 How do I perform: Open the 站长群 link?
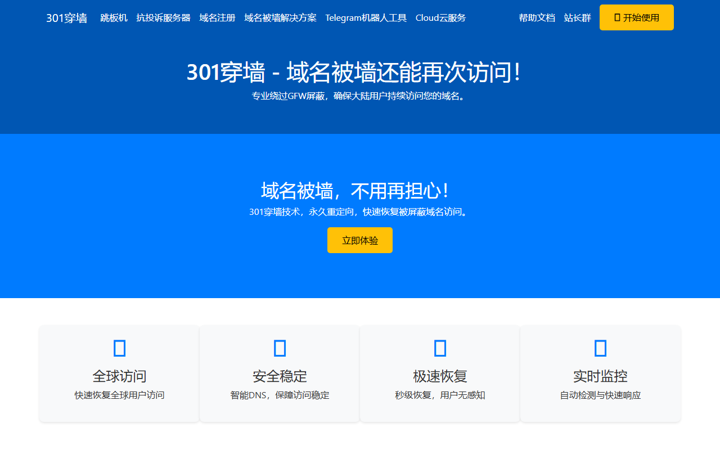pos(577,17)
